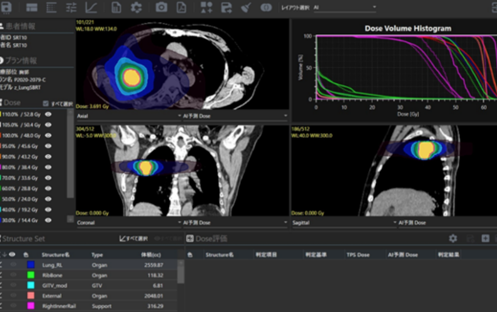Open the line graph tool in toolbar
This screenshot has height=312, width=497.
click(x=91, y=7)
